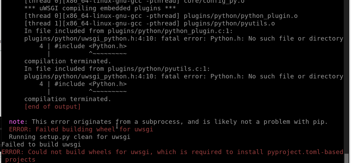The height and width of the screenshot is (163, 351).
Task: Click the red '[end of output]' text
Action: (53, 107)
